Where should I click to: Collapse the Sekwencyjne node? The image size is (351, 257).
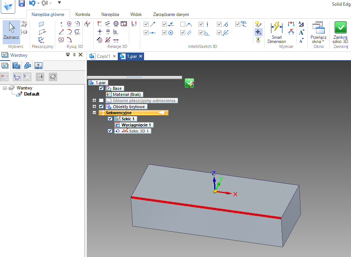[x=94, y=112]
